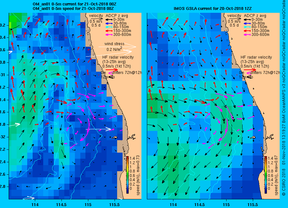Click the red HF radar arrow in OM_an01 map
Viewport: 288px width, 208px height.
(112, 70)
